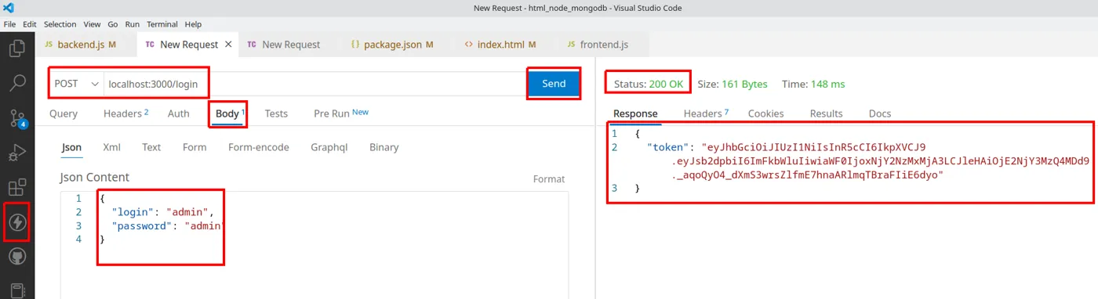The width and height of the screenshot is (1098, 299).
Task: Open the Edit menu
Action: [30, 24]
